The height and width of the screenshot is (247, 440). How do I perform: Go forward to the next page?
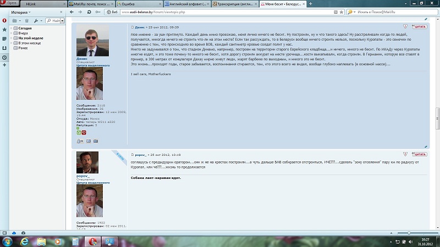(x=80, y=12)
